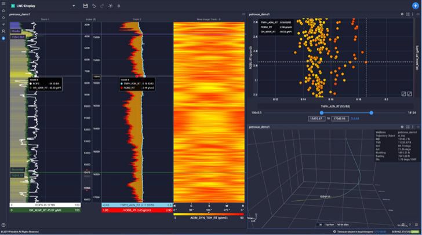Click the Save display icon
This screenshot has width=422, height=235.
pyautogui.click(x=86, y=6)
